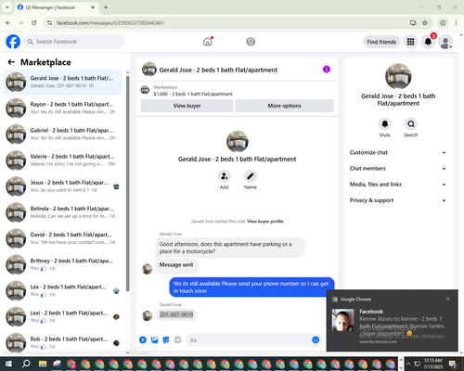
Task: Click the Windows taskbar search icon
Action: 26,364
